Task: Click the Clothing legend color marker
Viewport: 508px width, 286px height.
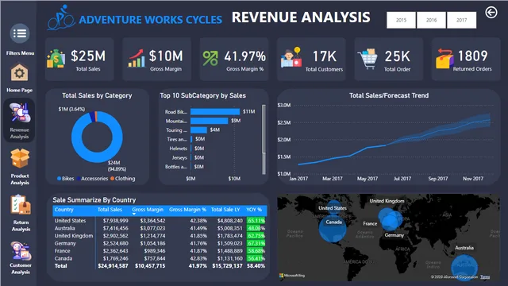Action: click(112, 178)
